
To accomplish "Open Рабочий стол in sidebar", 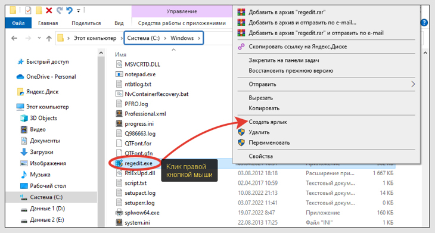I will [48, 186].
